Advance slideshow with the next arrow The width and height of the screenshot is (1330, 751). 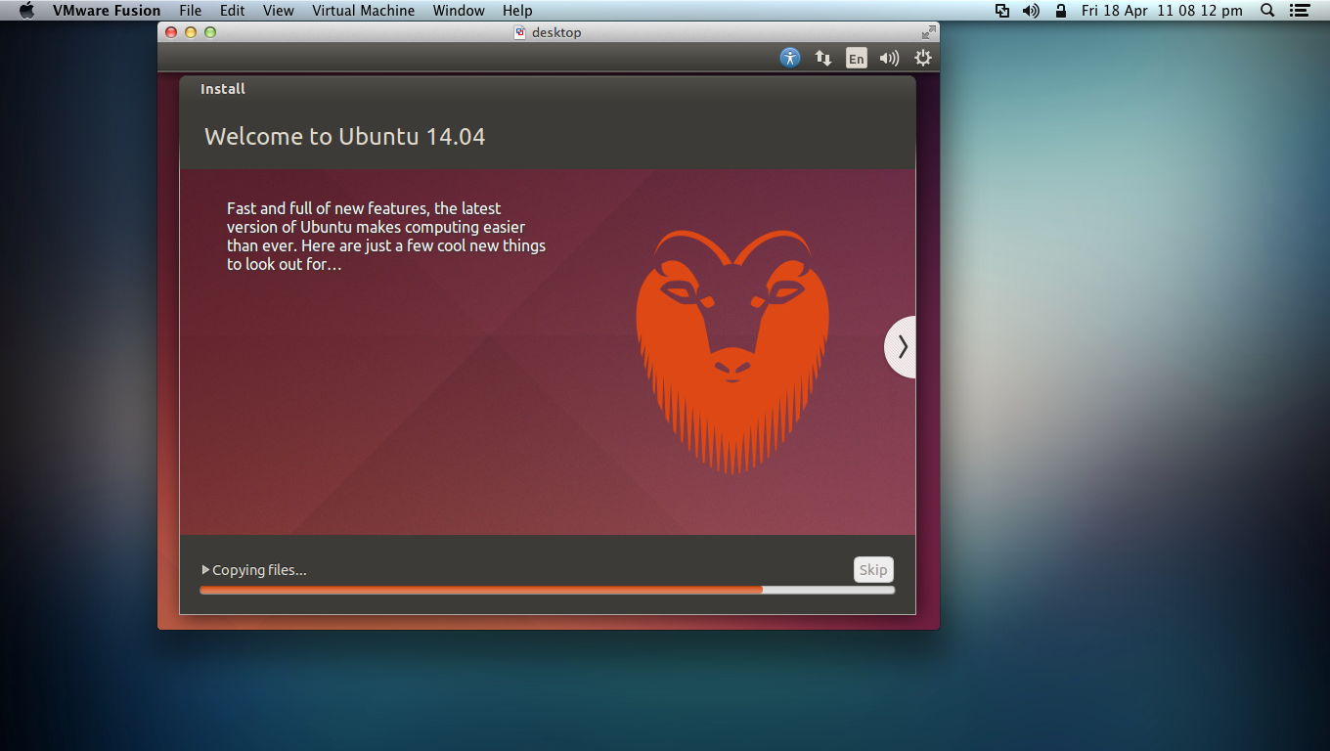902,347
